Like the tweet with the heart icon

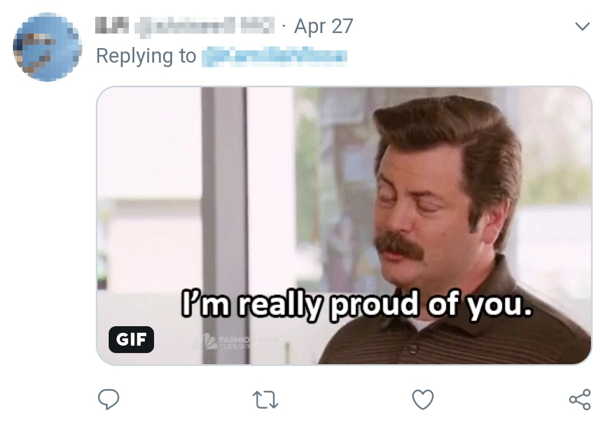423,399
